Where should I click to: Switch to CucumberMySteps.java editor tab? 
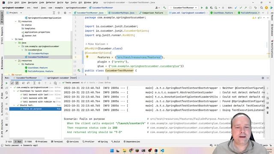coord(122,13)
